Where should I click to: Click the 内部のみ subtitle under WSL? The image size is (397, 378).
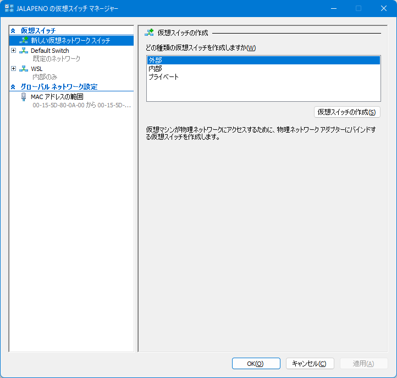[45, 77]
